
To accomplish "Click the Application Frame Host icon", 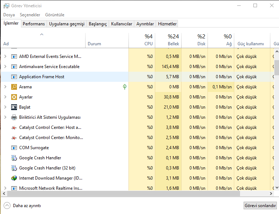I will pos(14,77).
